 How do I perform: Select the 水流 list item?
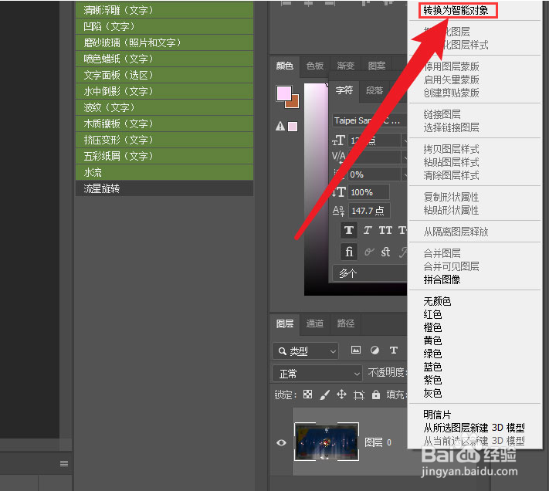(164, 172)
